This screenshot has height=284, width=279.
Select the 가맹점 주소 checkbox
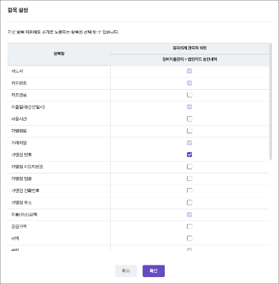point(190,202)
